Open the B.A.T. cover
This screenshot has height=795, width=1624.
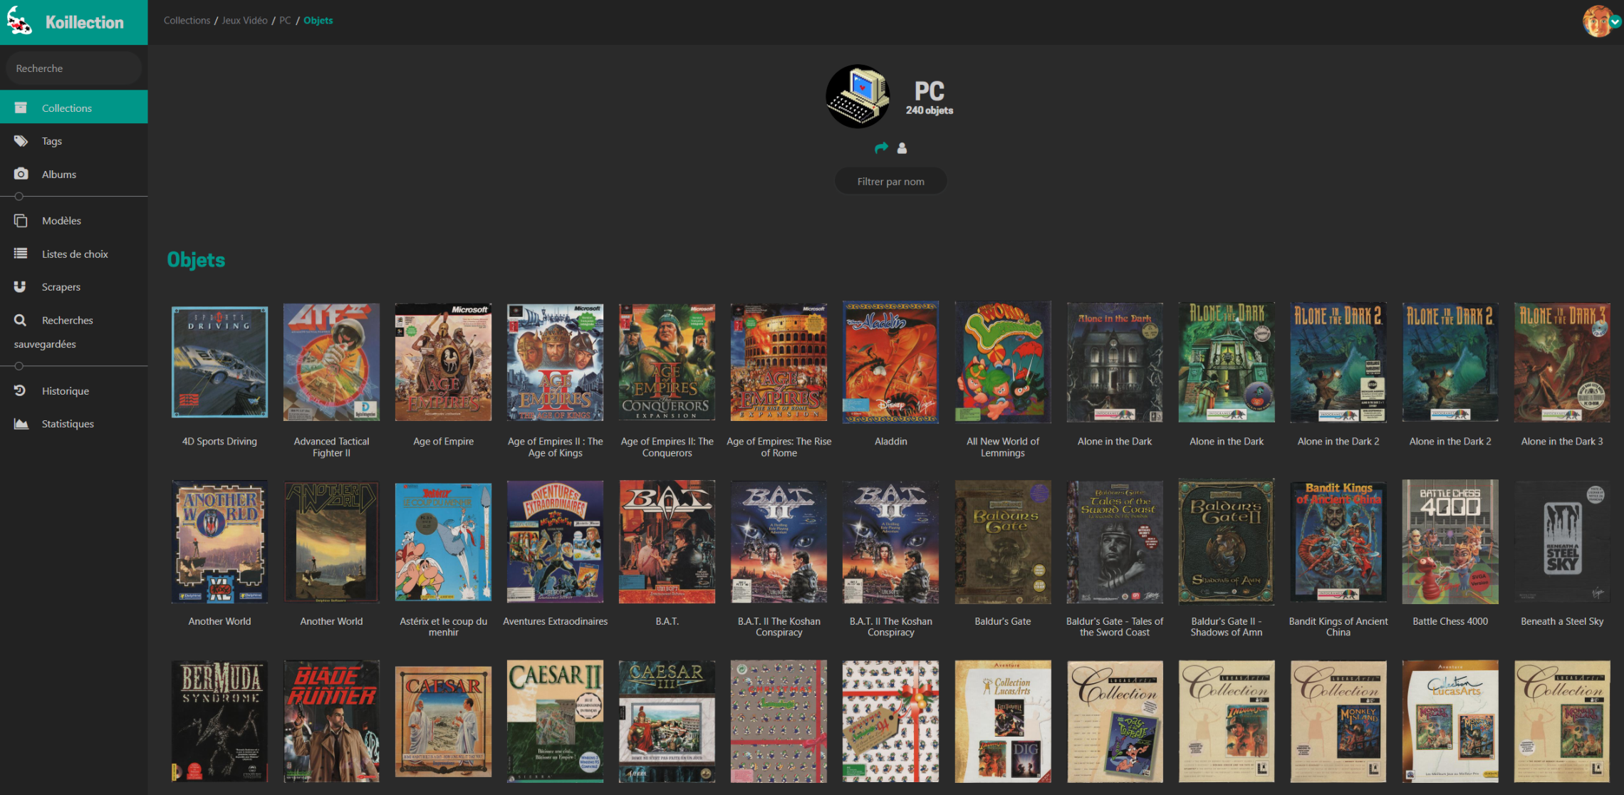(x=667, y=542)
